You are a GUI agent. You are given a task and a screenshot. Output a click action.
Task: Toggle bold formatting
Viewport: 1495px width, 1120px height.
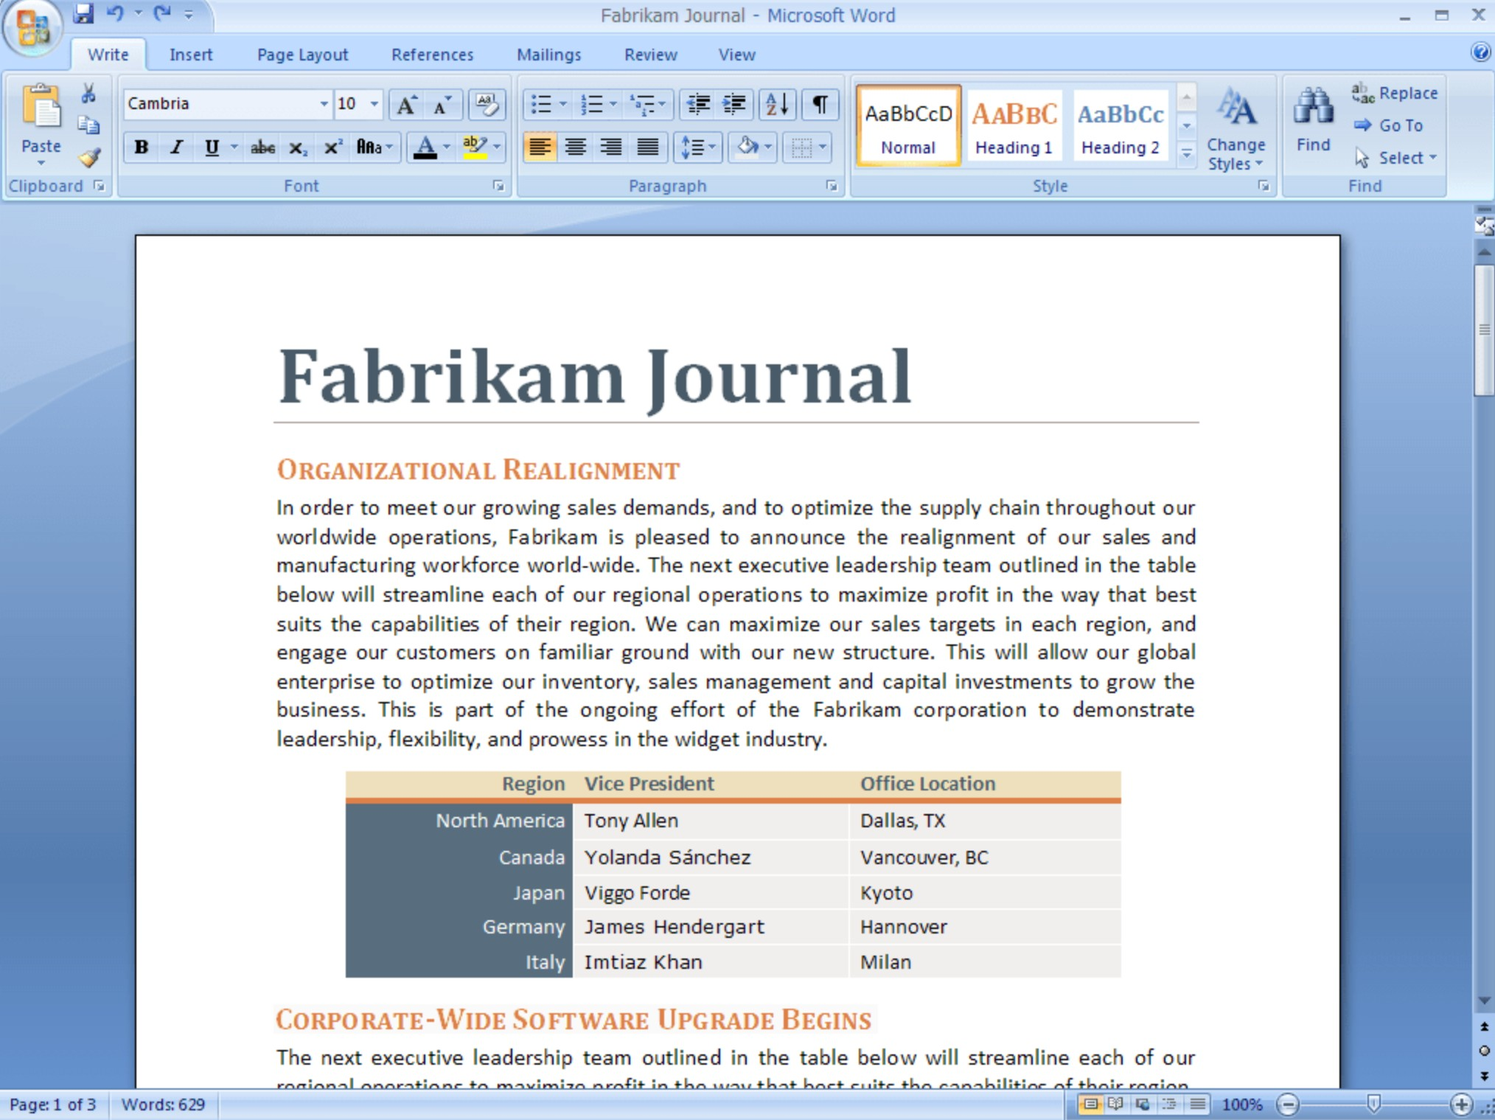click(141, 147)
